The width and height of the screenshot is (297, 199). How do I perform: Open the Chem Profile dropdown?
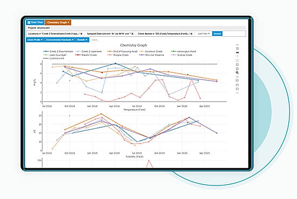pos(35,40)
